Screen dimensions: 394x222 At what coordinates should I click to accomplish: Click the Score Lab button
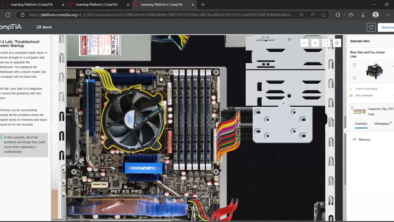(x=386, y=27)
